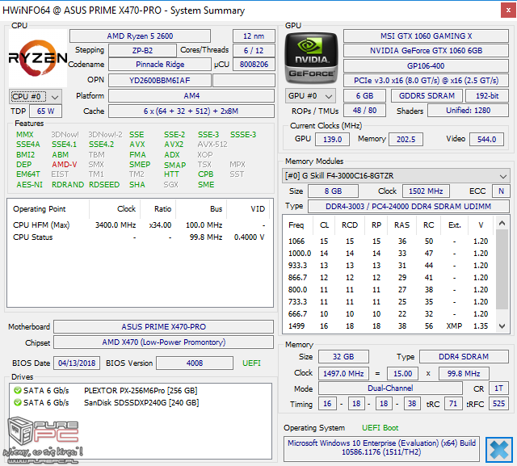This screenshot has width=517, height=466.
Task: Click the GPU clock 139.0 value
Action: (332, 140)
